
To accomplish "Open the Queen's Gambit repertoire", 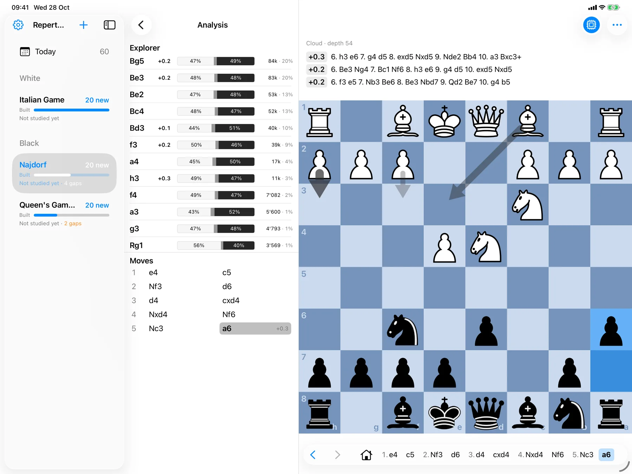I will tap(64, 213).
